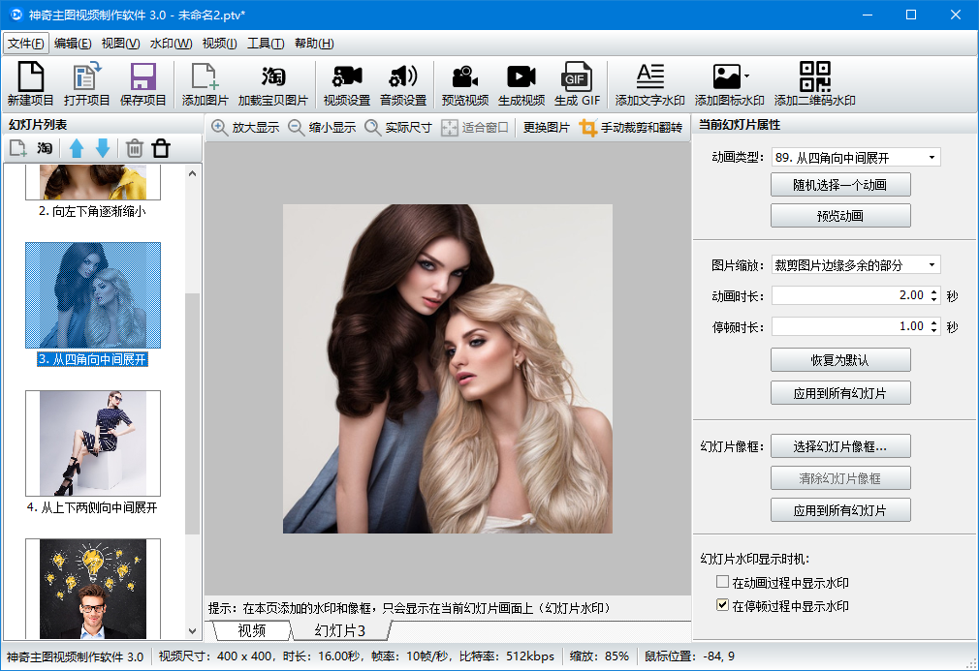Open the 水印(W) menu
The image size is (979, 671).
pos(171,43)
